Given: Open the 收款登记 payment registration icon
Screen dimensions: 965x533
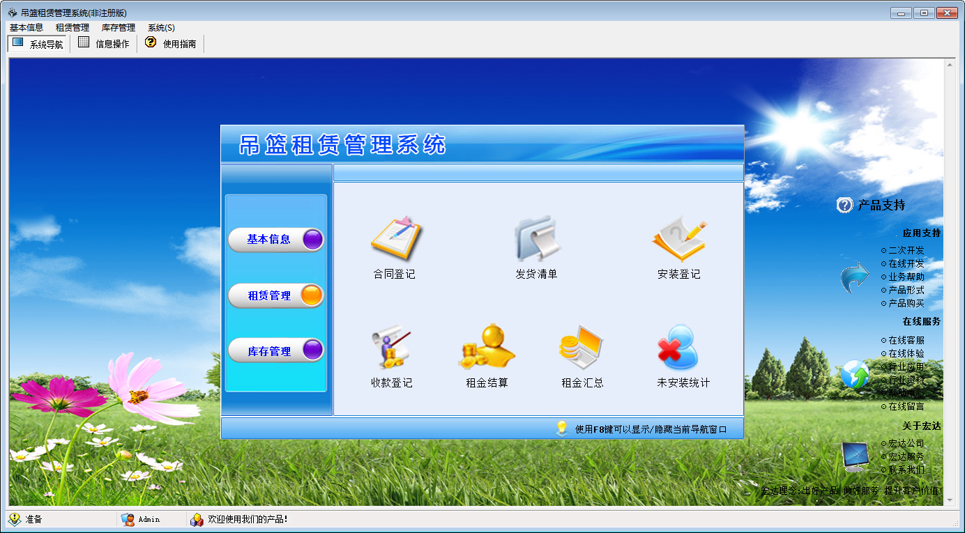Looking at the screenshot, I should 392,348.
